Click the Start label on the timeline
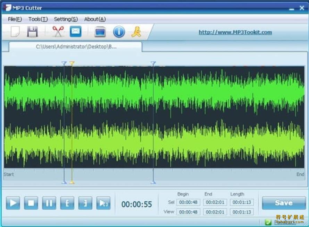The width and height of the screenshot is (309, 227). (9, 174)
